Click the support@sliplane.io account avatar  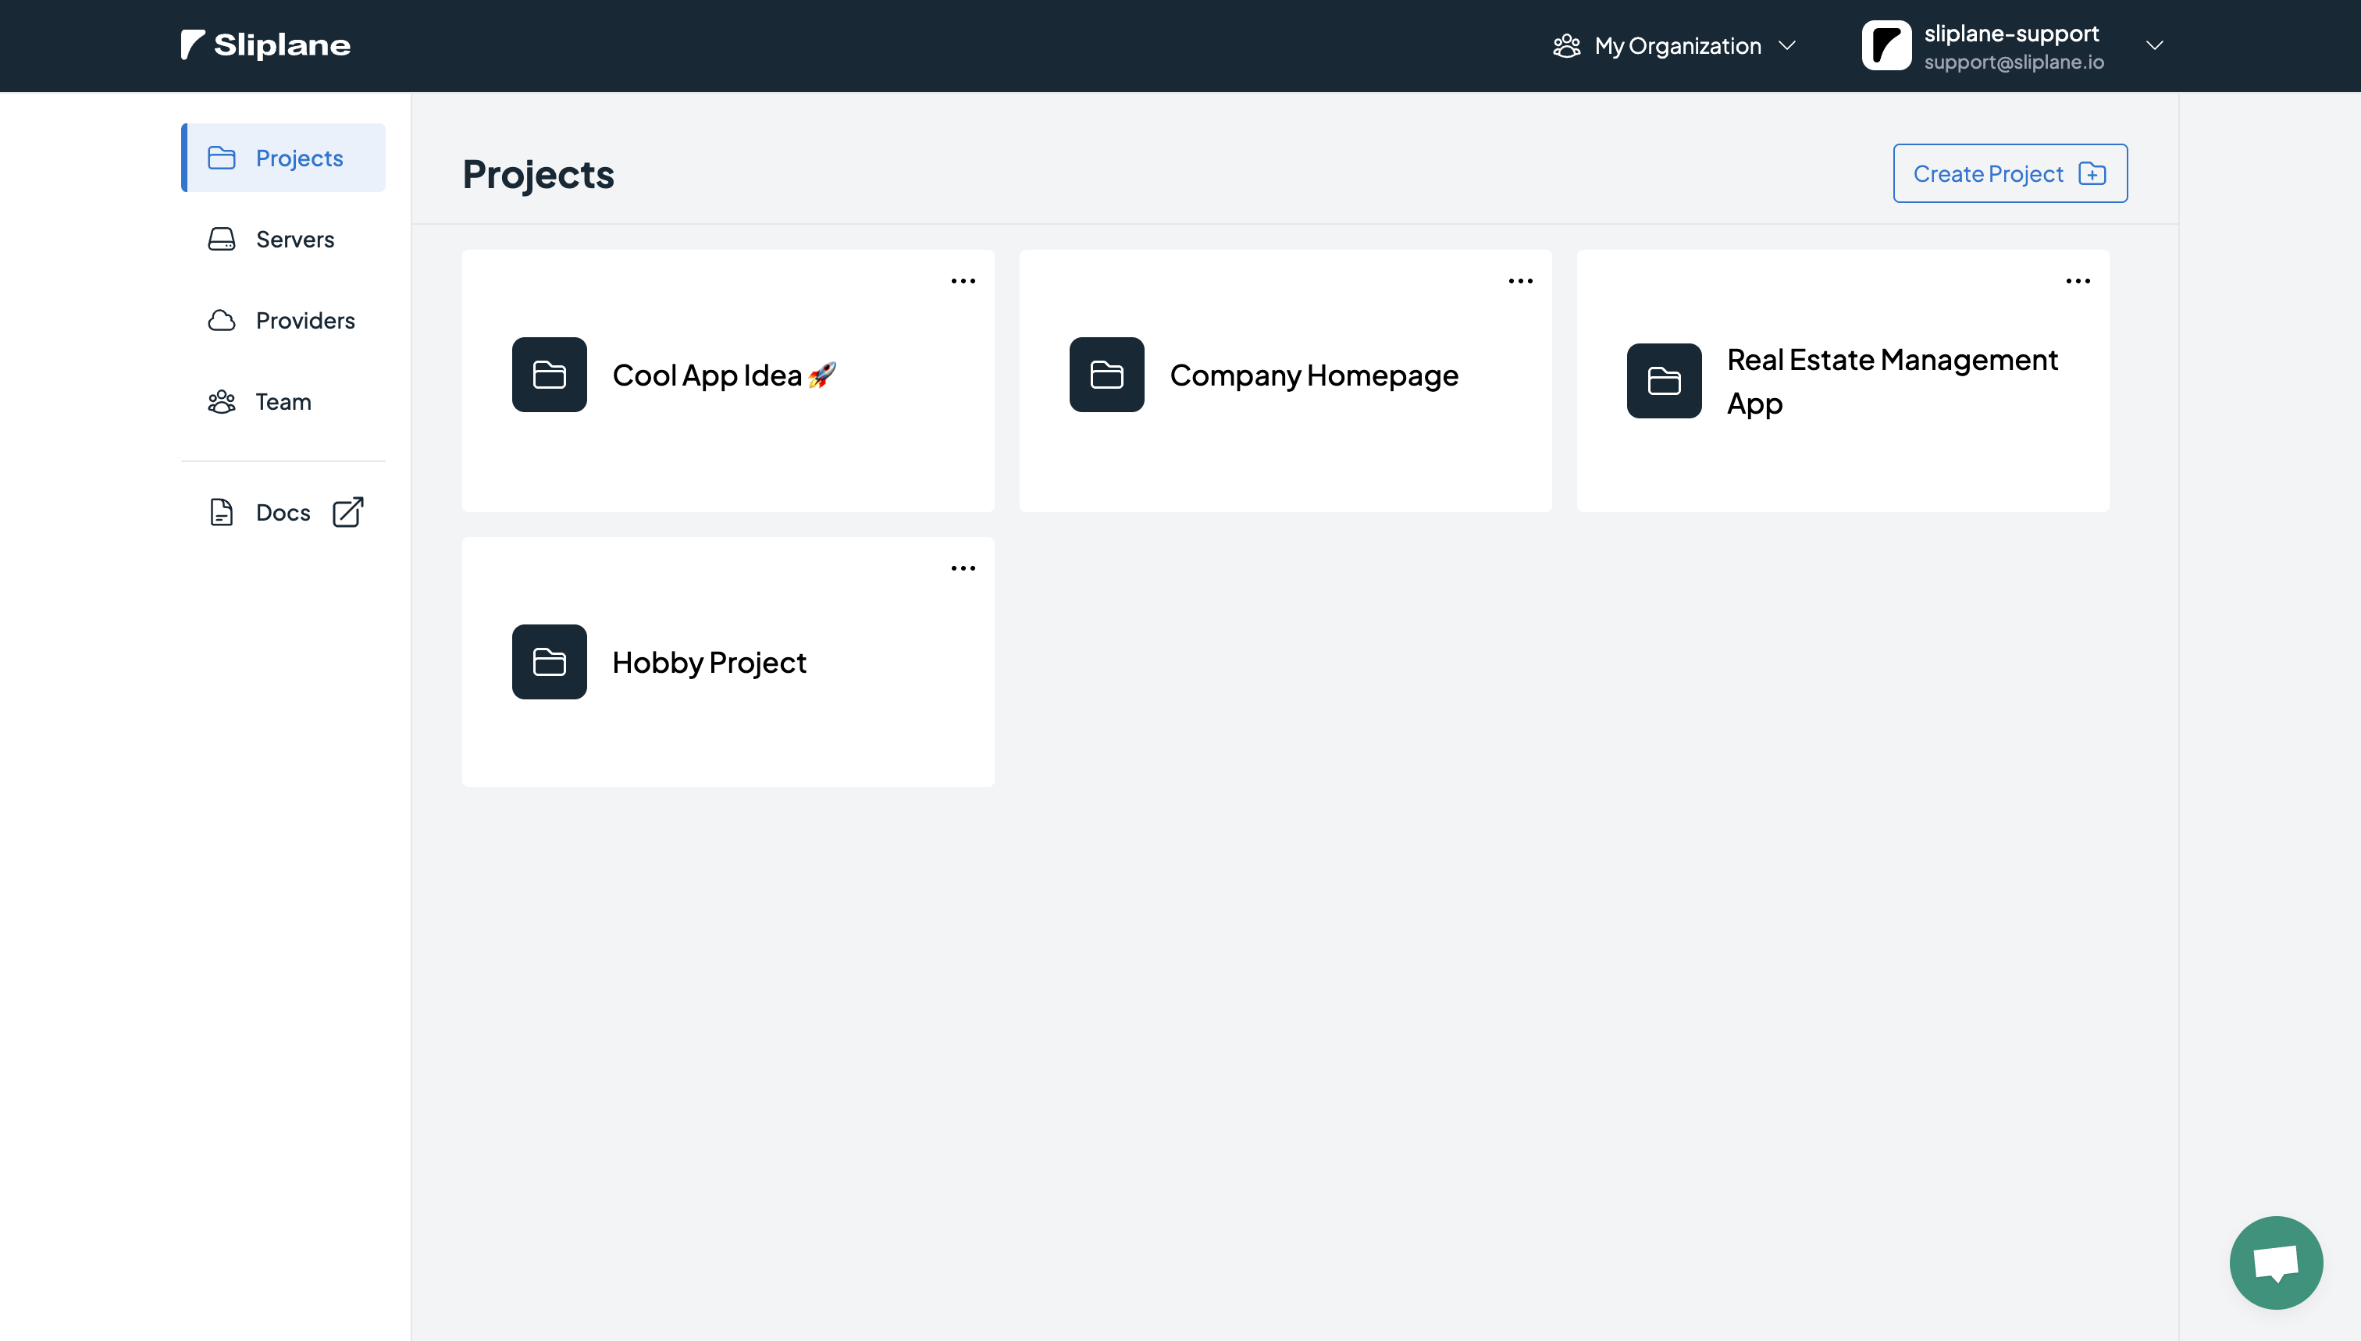(1886, 44)
